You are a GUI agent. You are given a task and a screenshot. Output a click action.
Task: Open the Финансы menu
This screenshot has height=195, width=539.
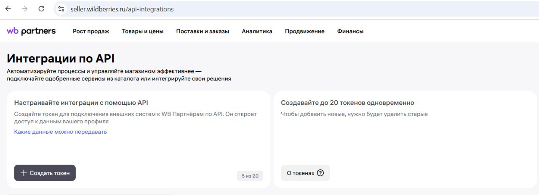click(350, 31)
